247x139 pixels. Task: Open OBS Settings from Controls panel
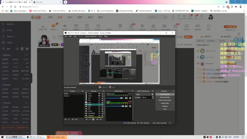(x=165, y=106)
